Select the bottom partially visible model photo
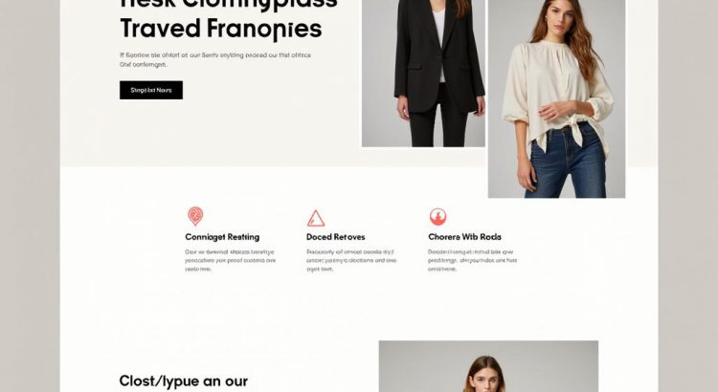This screenshot has height=392, width=718. tap(488, 366)
